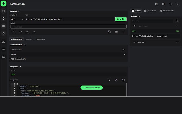The height and width of the screenshot is (114, 182).
Task: Click the response Status 200 value
Action: (x=13, y=75)
